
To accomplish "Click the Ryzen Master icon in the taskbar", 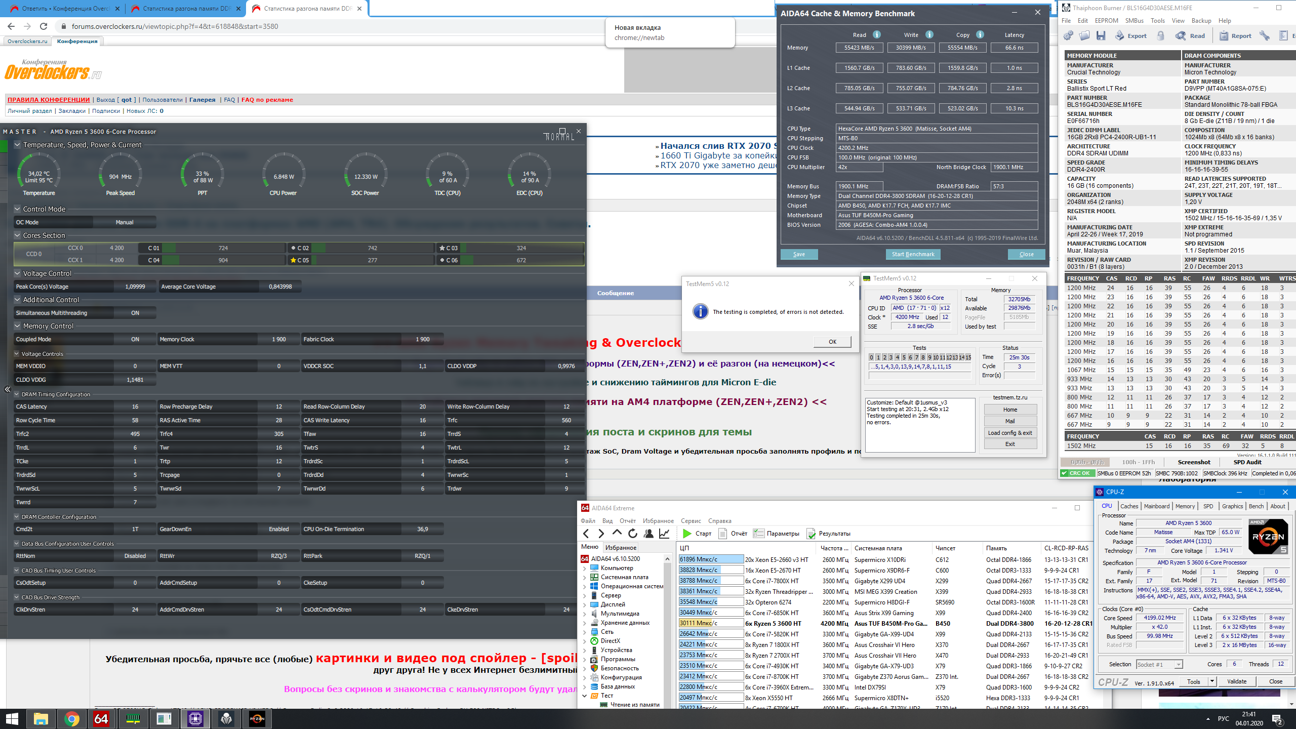I will click(257, 718).
